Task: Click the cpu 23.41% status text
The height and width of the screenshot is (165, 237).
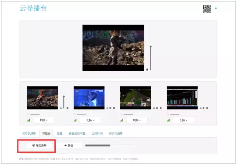Action: click(81, 159)
